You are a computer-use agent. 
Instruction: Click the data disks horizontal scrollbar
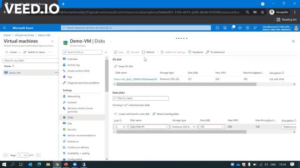[181, 132]
